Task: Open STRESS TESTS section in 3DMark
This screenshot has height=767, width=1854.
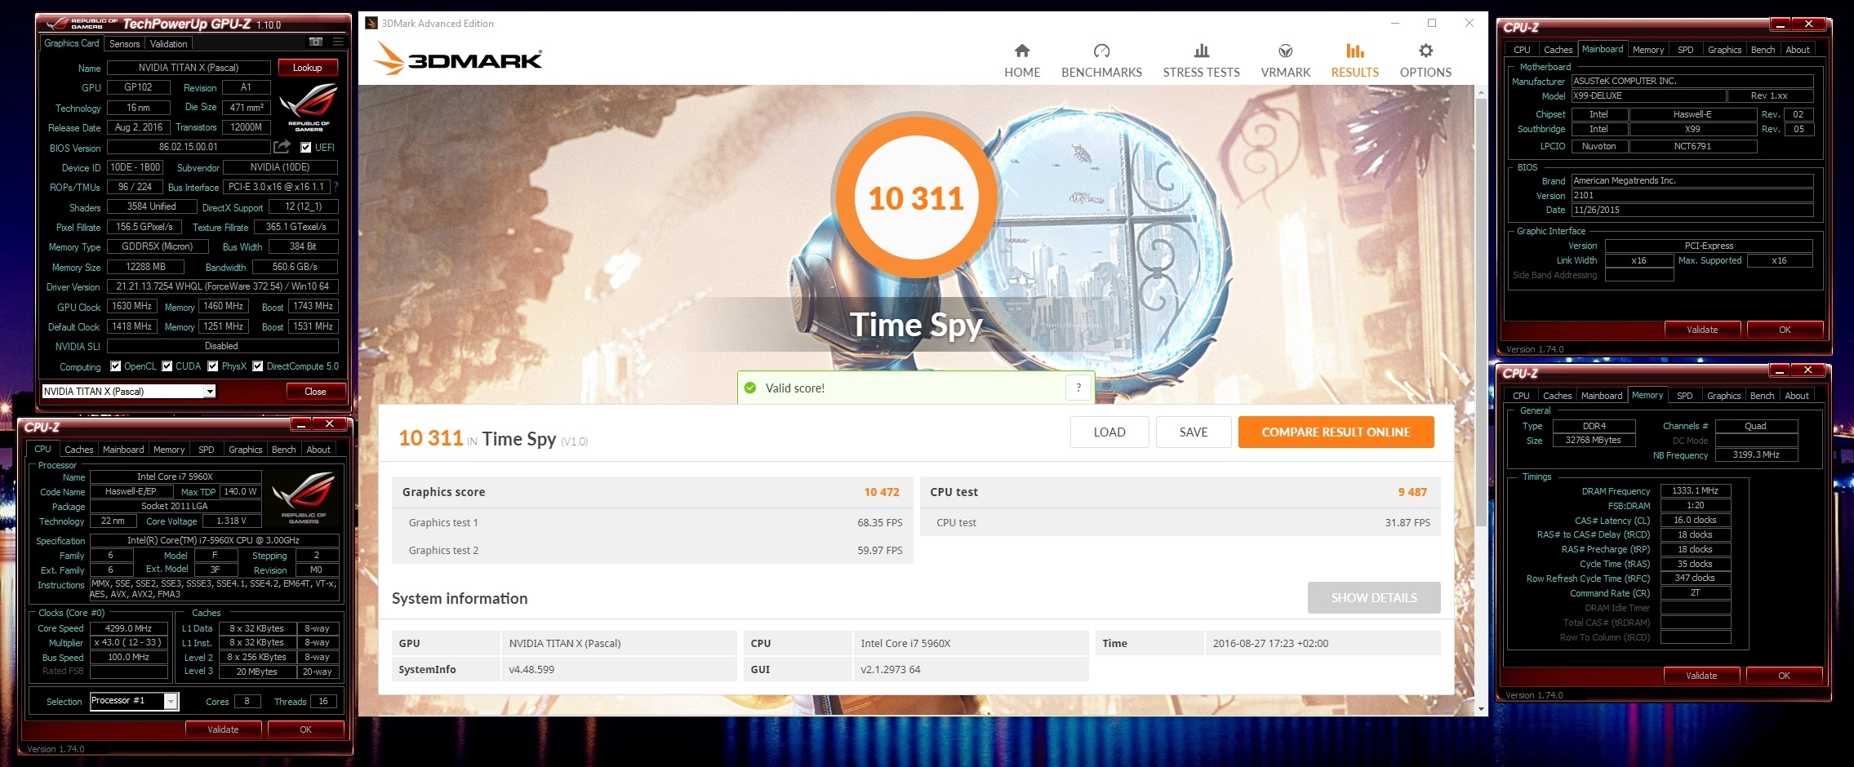Action: 1201,61
